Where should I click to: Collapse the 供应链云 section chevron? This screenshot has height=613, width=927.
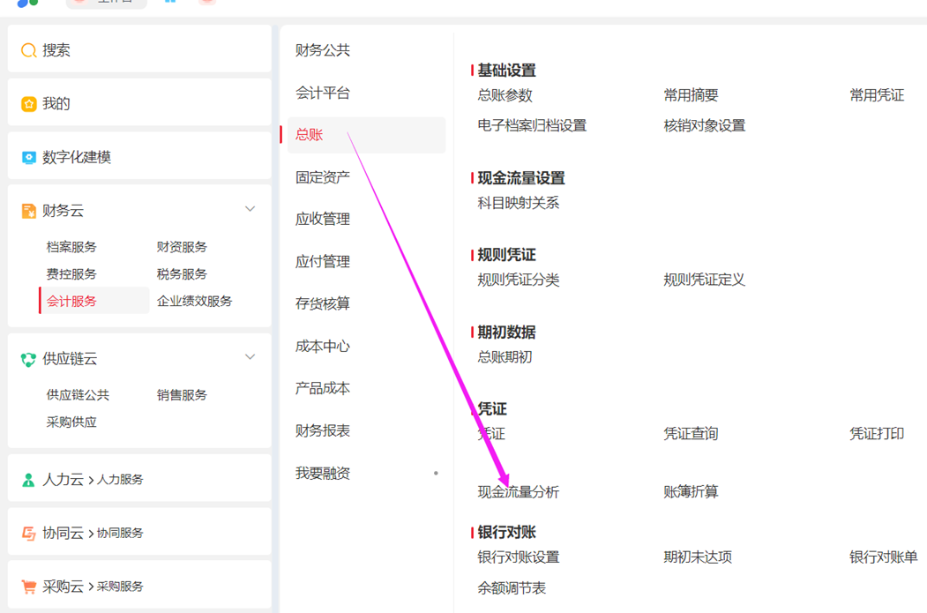pyautogui.click(x=250, y=356)
